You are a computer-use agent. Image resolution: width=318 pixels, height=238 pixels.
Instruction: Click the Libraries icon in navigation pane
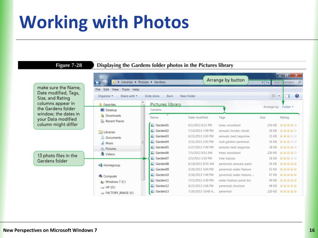click(100, 132)
